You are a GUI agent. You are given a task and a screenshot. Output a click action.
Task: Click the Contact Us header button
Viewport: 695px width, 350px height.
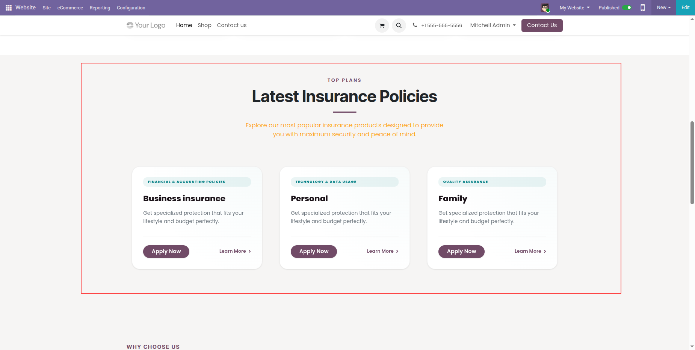tap(542, 26)
